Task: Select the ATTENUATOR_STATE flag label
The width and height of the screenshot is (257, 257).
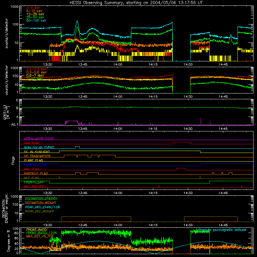Action: click(39, 139)
